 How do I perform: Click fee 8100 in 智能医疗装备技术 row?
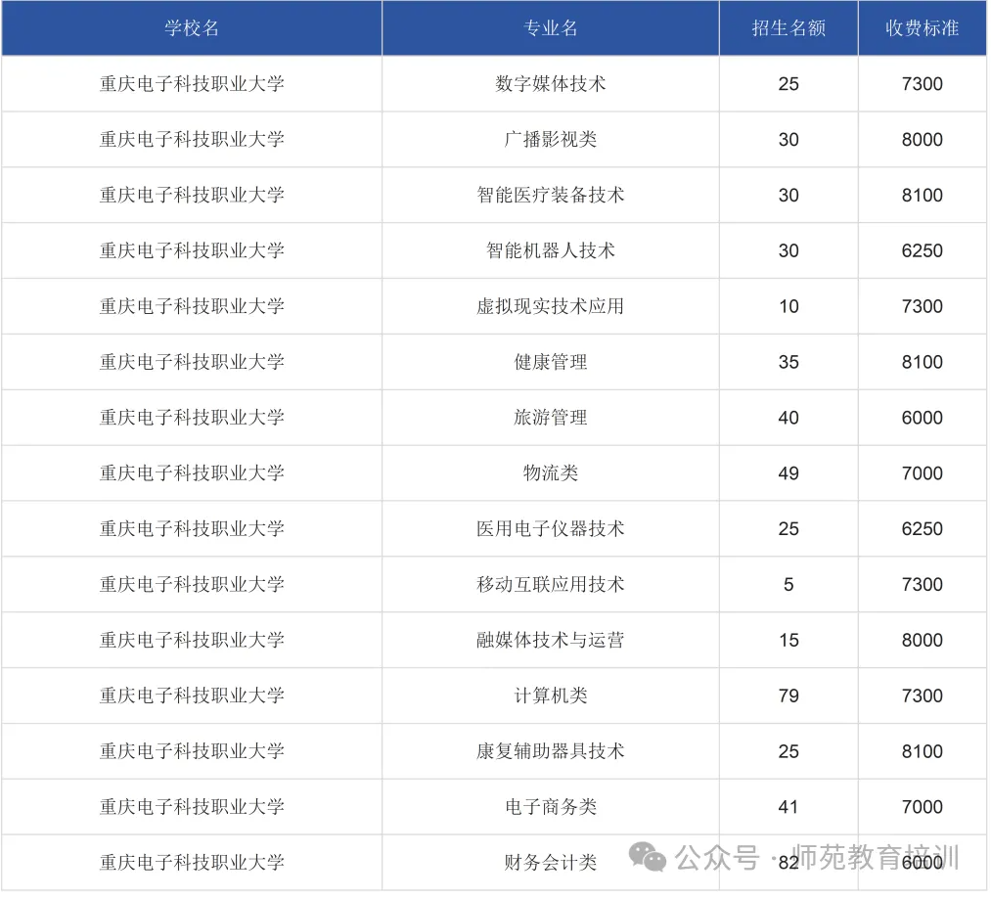(923, 196)
